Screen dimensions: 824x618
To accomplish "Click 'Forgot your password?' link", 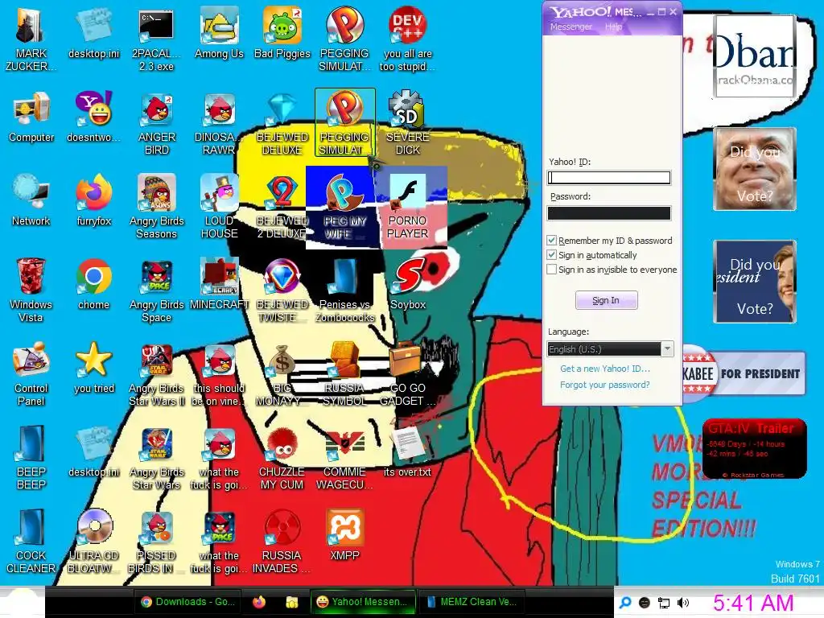I will (x=605, y=385).
